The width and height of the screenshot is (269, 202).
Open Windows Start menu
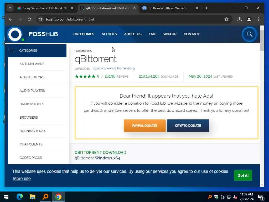6,197
